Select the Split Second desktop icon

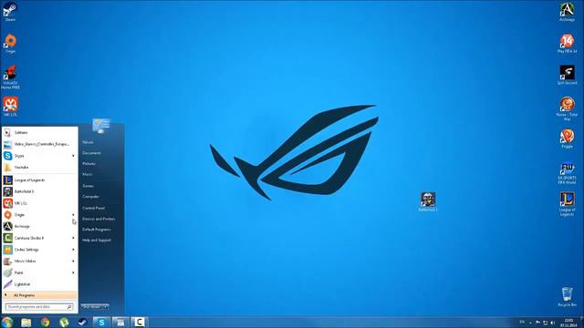tap(567, 75)
